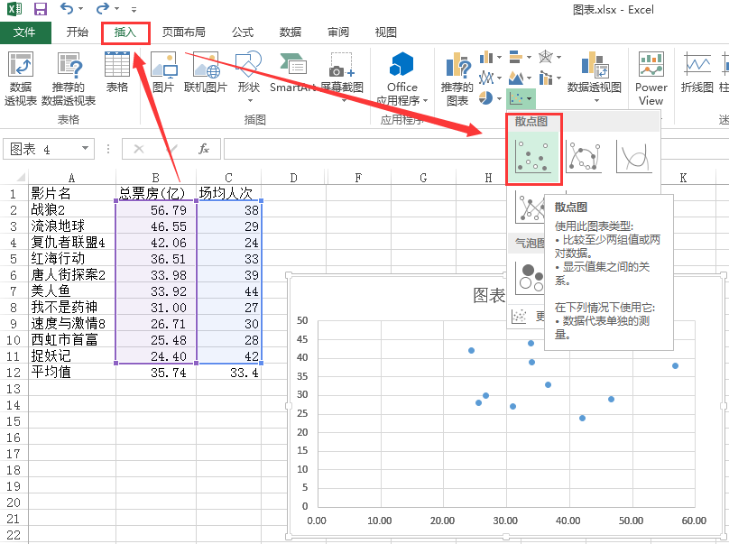Select cell with average 33.4
729x544 pixels.
229,373
